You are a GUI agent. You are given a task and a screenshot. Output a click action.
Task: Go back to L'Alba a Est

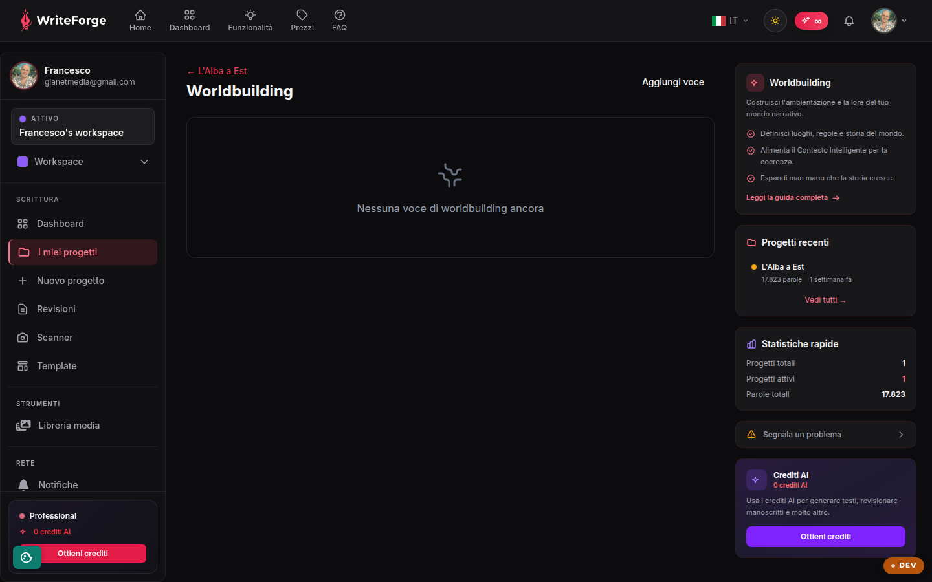[x=217, y=71]
